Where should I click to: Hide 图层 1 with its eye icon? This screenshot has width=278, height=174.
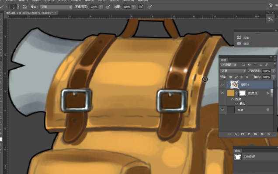click(x=222, y=93)
